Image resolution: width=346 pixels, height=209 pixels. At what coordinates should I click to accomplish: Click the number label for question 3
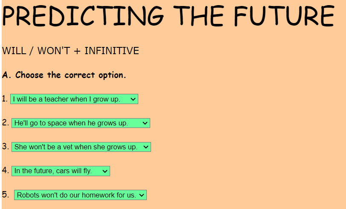point(5,147)
